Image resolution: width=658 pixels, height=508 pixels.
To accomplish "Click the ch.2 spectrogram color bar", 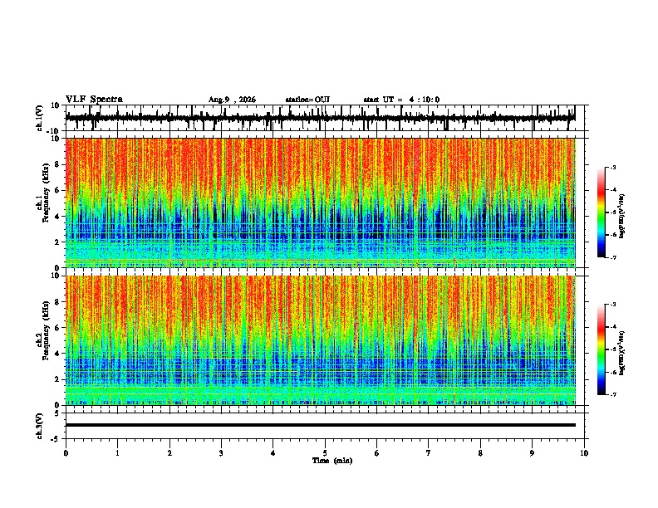I will 602,349.
